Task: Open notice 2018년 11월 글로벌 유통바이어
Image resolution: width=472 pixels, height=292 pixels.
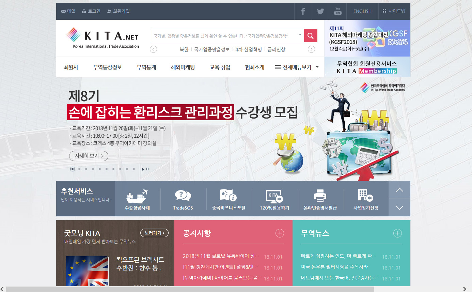Action: point(221,256)
